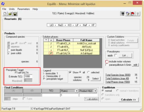Click the Estimate T(C) input field
Screen dimensions: 144x112
(x=28, y=76)
